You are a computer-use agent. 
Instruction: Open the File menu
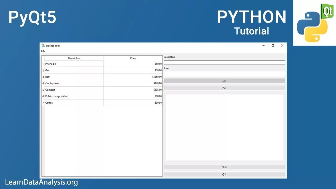coord(43,51)
